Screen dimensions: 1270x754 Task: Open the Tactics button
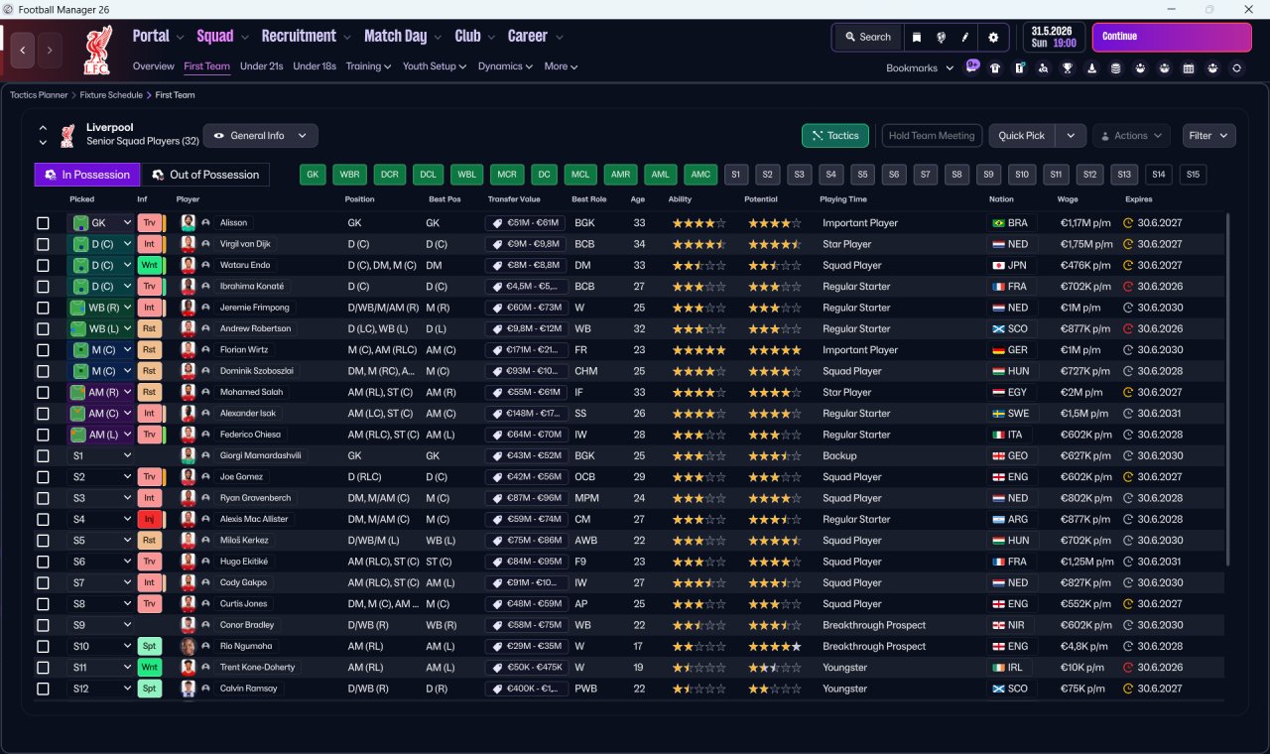click(835, 136)
